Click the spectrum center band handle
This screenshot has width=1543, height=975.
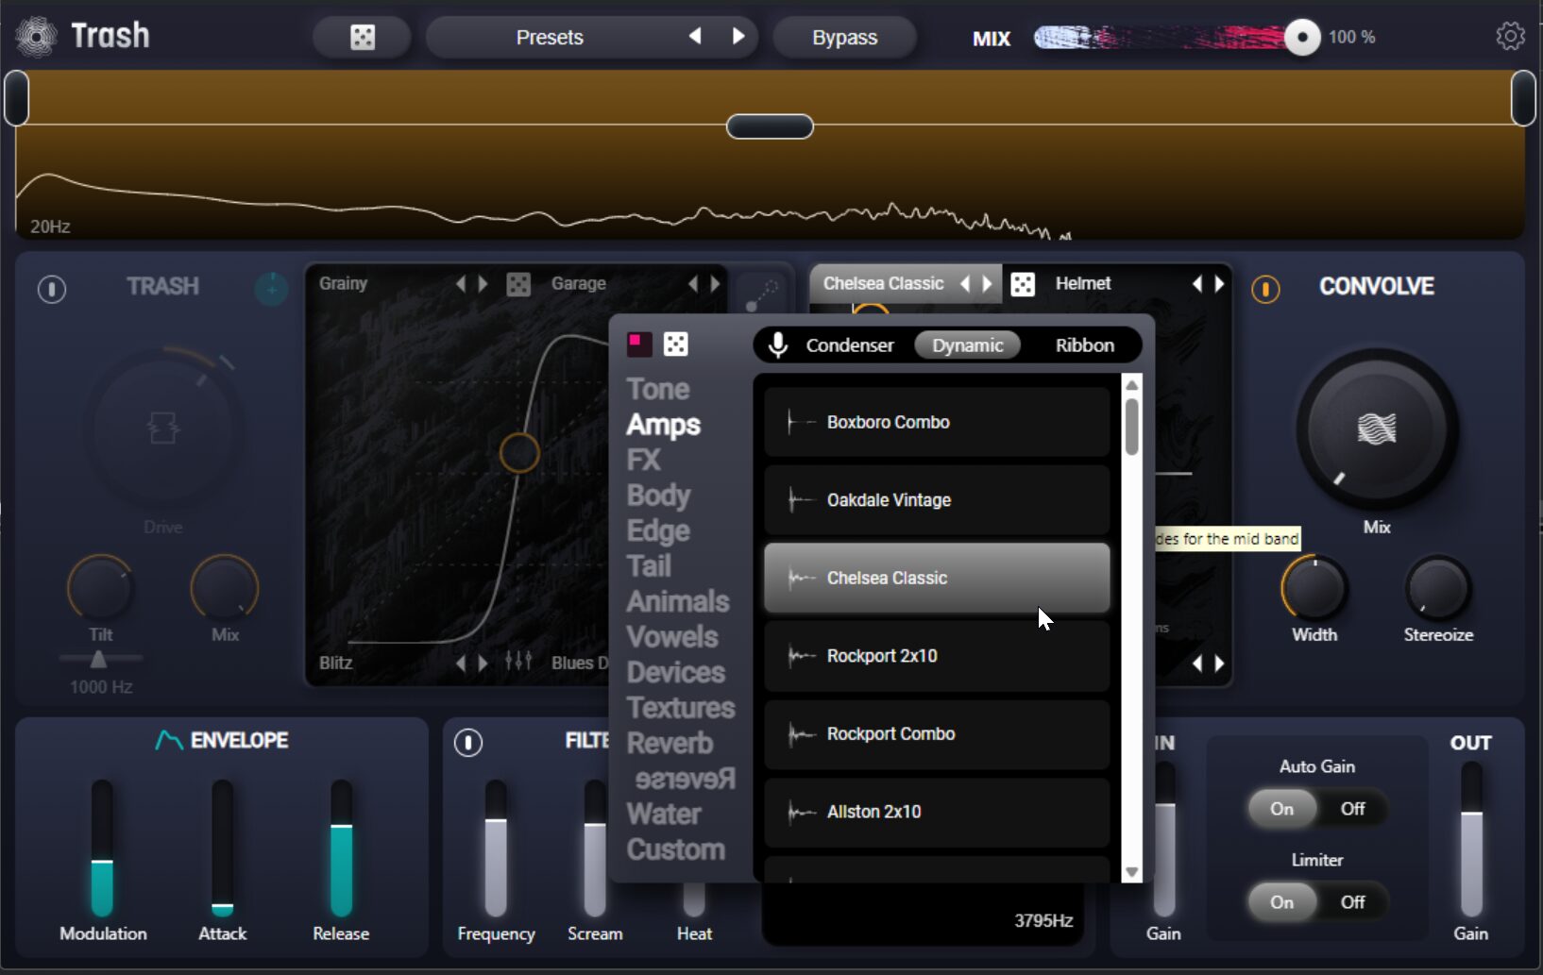770,126
